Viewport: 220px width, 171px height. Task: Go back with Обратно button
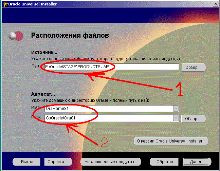[x=164, y=162]
